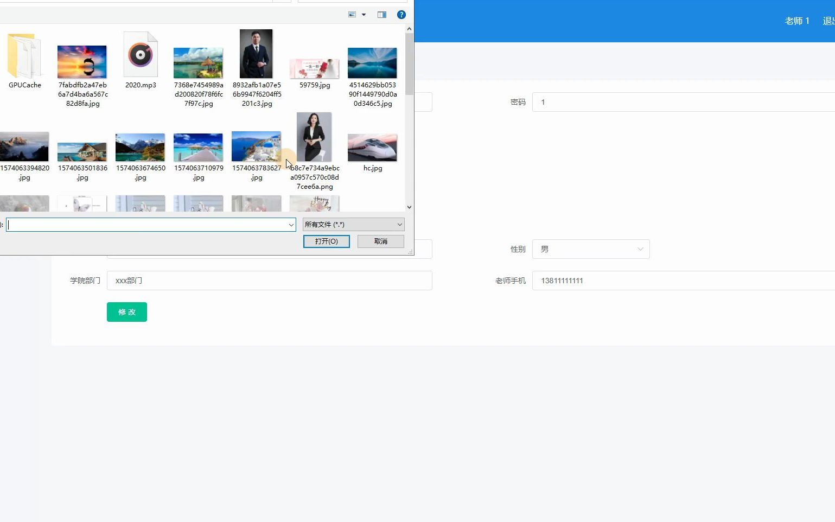Click the 密码 input field
The width and height of the screenshot is (835, 522).
(x=684, y=102)
